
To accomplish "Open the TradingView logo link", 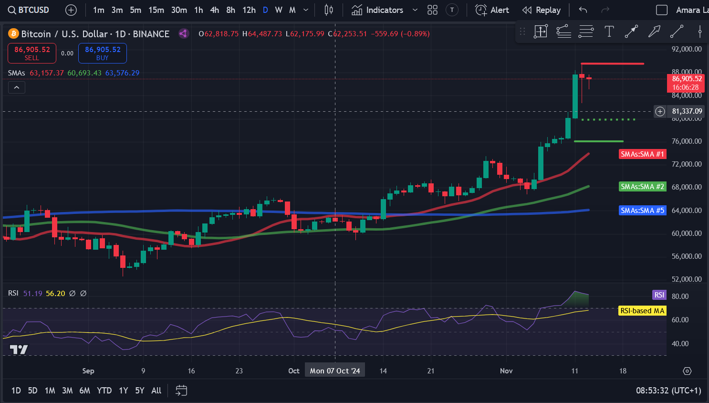I will [19, 350].
